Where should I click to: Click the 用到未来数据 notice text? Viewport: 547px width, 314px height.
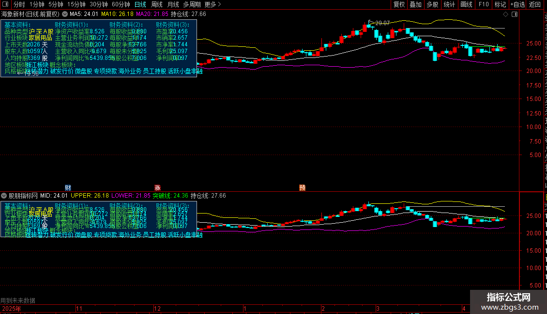pyautogui.click(x=18, y=300)
